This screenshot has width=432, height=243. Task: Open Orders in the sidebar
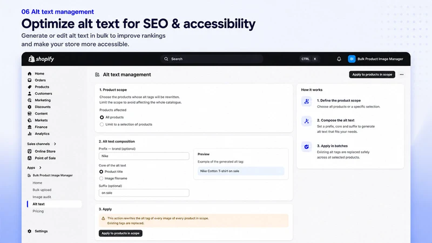coord(40,80)
